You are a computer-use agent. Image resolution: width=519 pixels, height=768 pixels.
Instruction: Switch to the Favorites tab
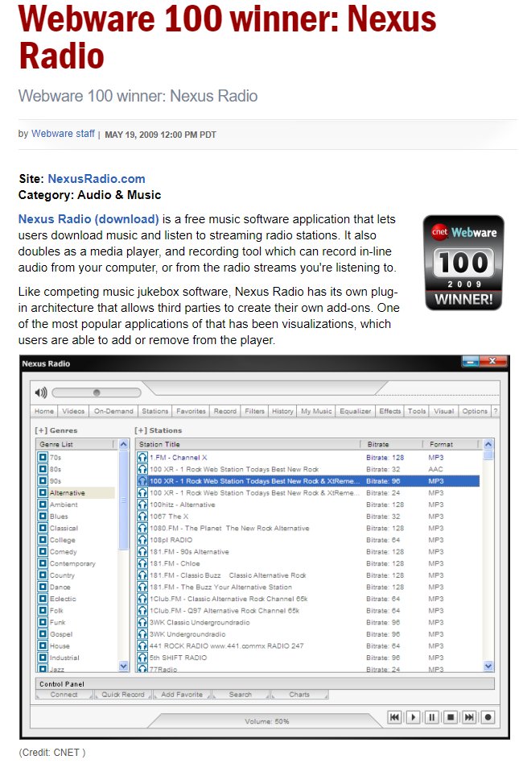191,412
